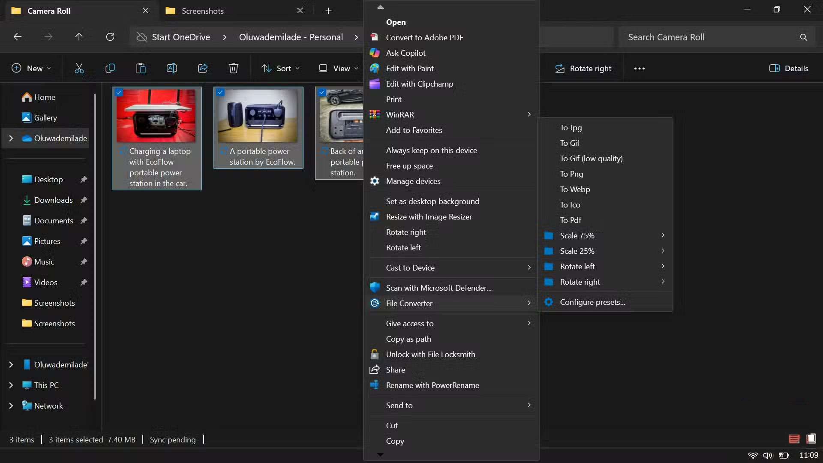Select To Png in File Converter submenu
This screenshot has width=823, height=463.
[571, 174]
